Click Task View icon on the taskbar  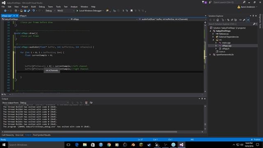coord(68,145)
